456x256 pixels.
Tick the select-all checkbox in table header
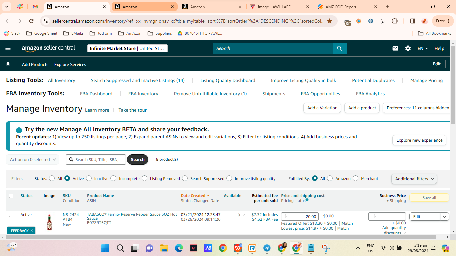coord(11,196)
